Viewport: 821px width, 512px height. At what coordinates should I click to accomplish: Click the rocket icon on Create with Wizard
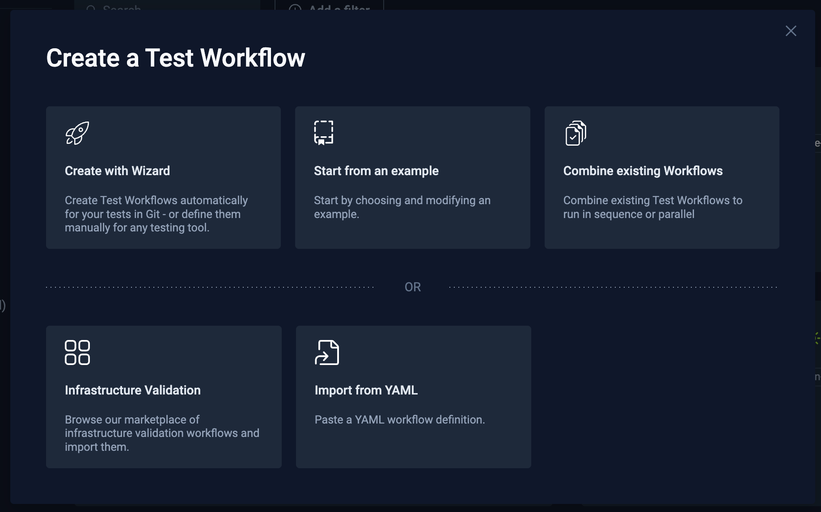[77, 133]
